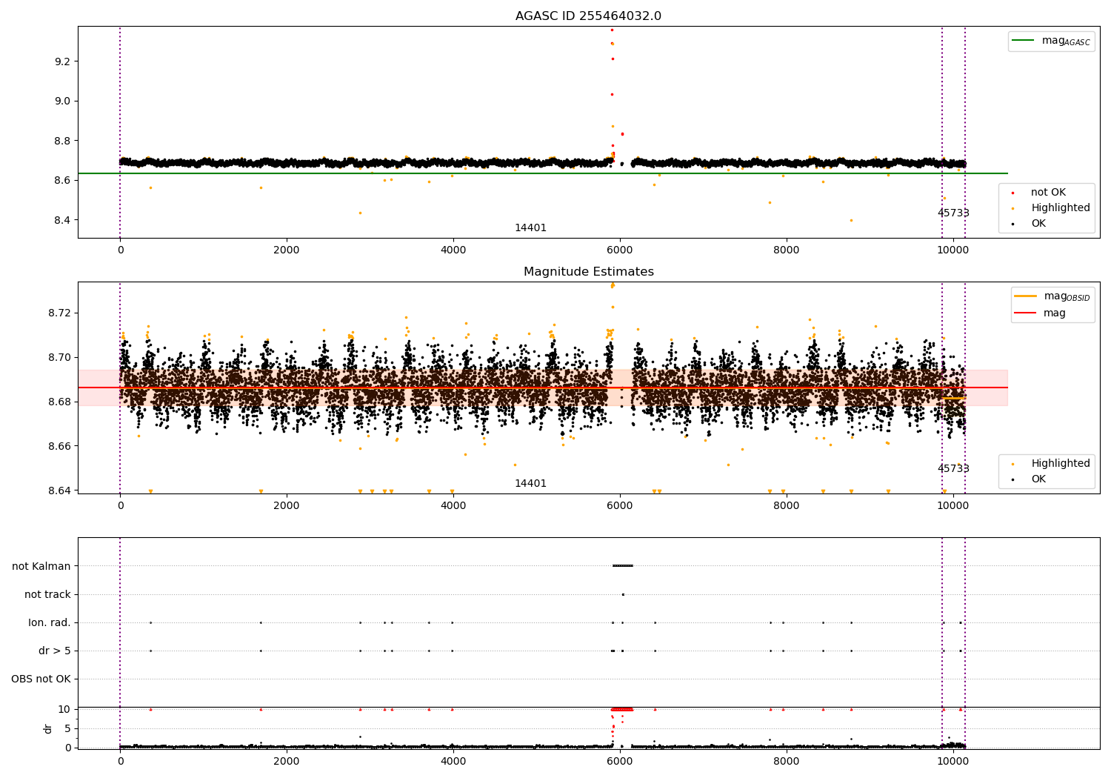Image resolution: width=1111 pixels, height=778 pixels.
Task: Click x-axis tick 2000 under AGASC ID plot
Action: coord(287,250)
